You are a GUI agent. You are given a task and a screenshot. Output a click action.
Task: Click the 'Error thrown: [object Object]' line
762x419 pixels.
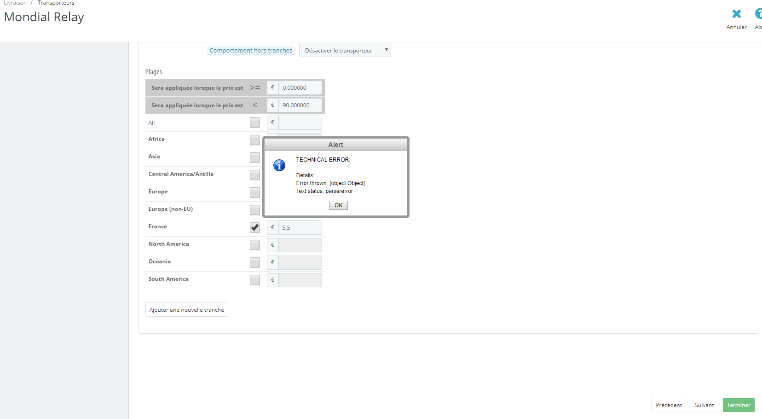click(x=330, y=183)
